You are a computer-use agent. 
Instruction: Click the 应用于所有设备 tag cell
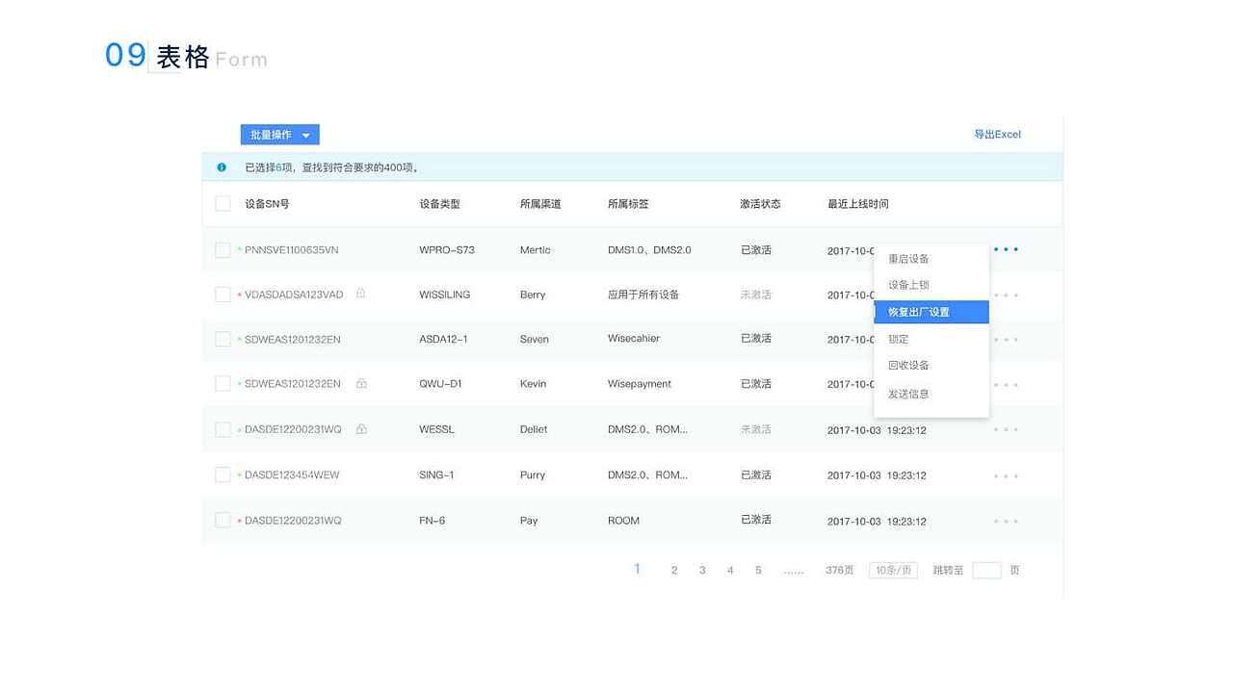(643, 295)
